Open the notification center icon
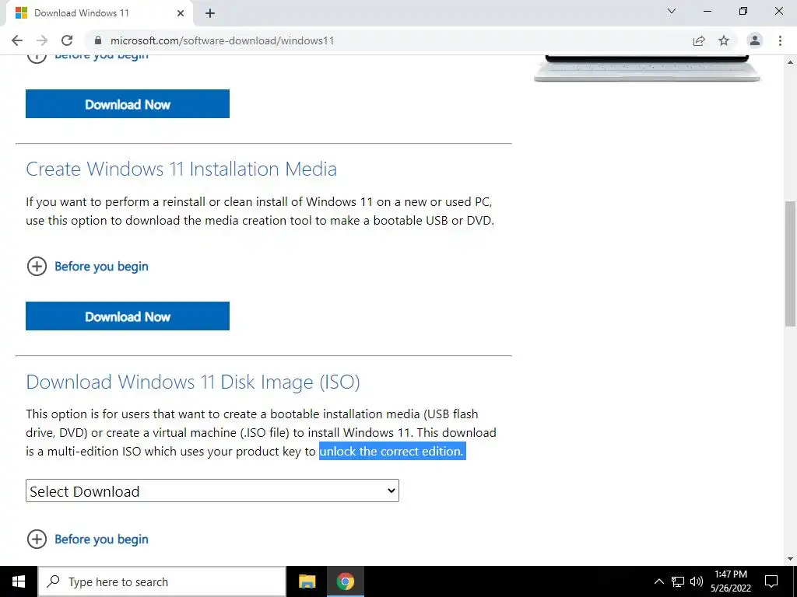797x597 pixels. coord(771,581)
